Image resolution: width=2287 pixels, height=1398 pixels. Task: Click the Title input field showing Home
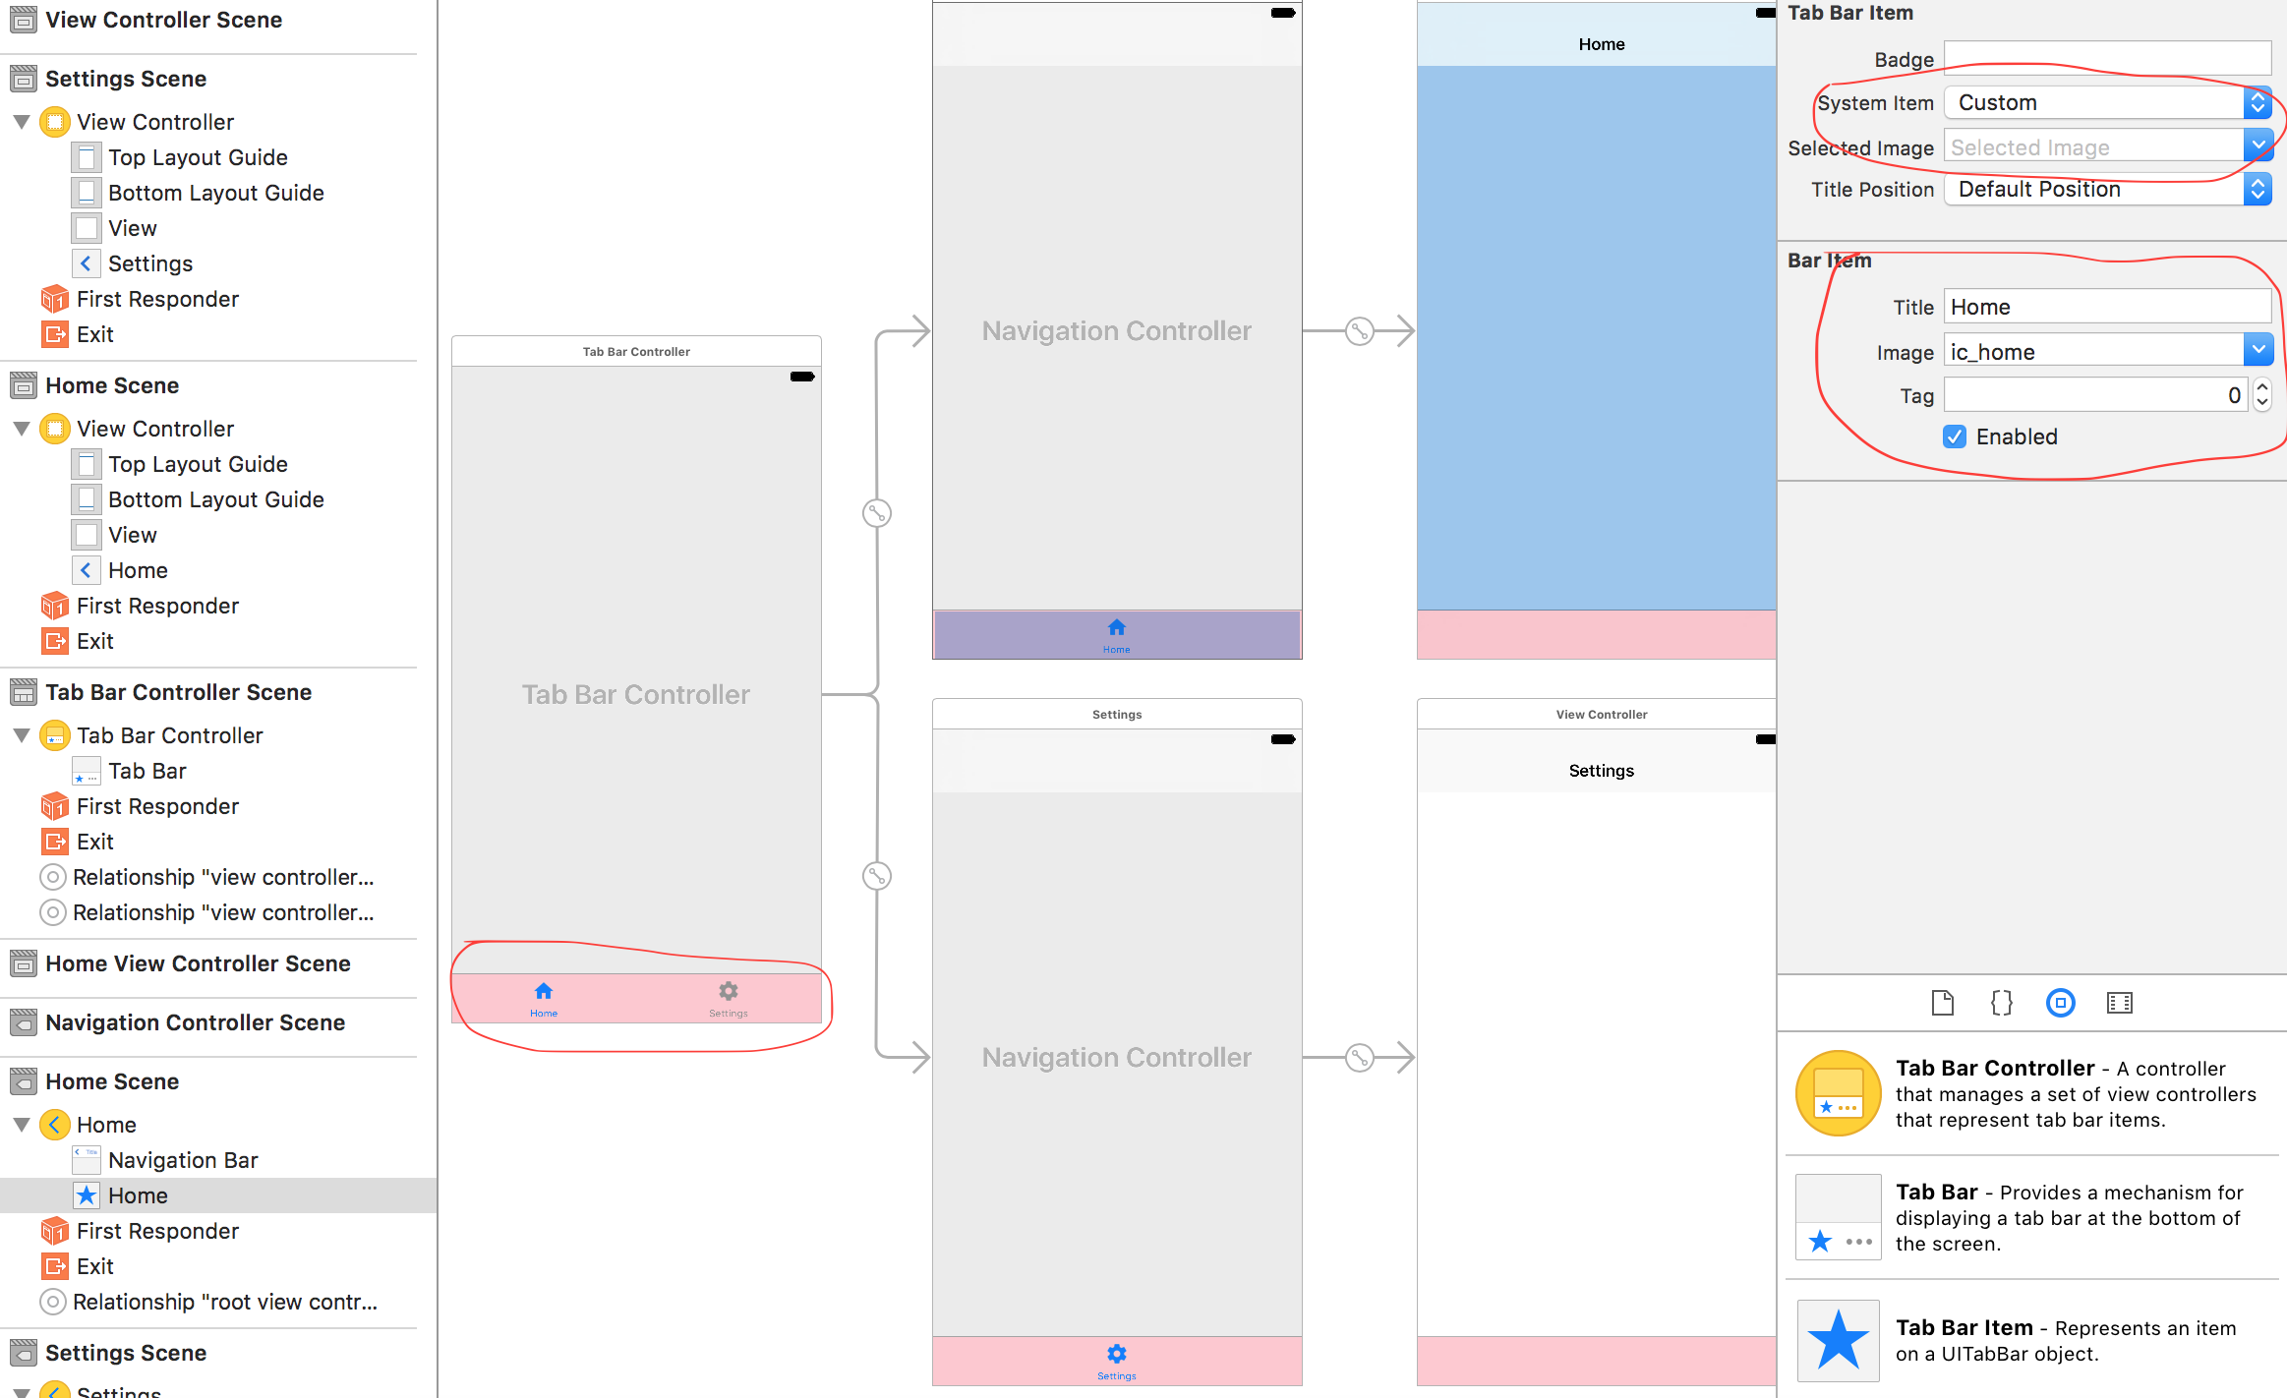(x=2107, y=309)
